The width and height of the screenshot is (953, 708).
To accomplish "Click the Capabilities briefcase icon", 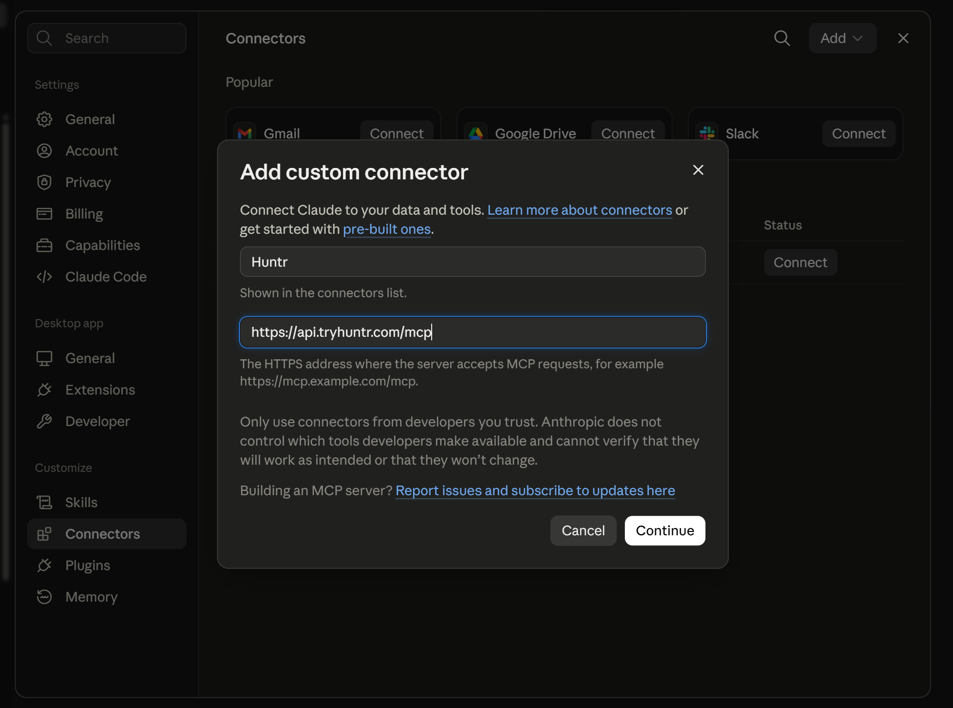I will pos(44,245).
